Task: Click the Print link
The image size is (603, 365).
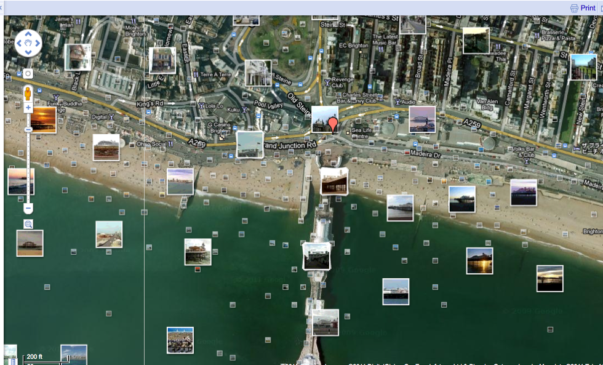Action: coord(588,8)
